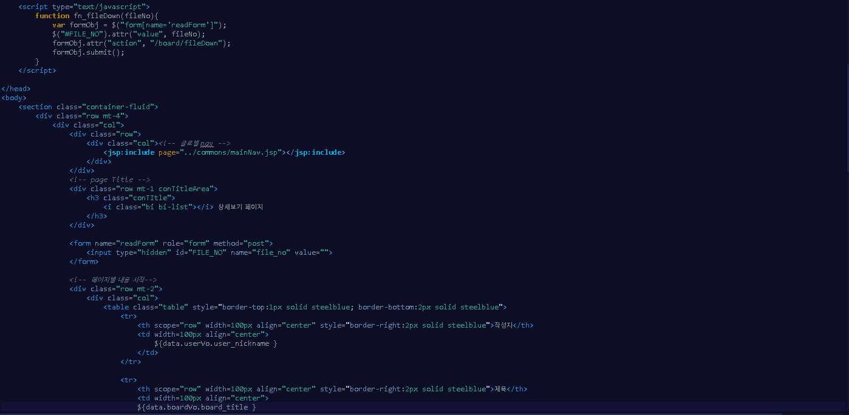Click the "작성자" table header text
Screen dimensions: 849x415
coord(503,325)
